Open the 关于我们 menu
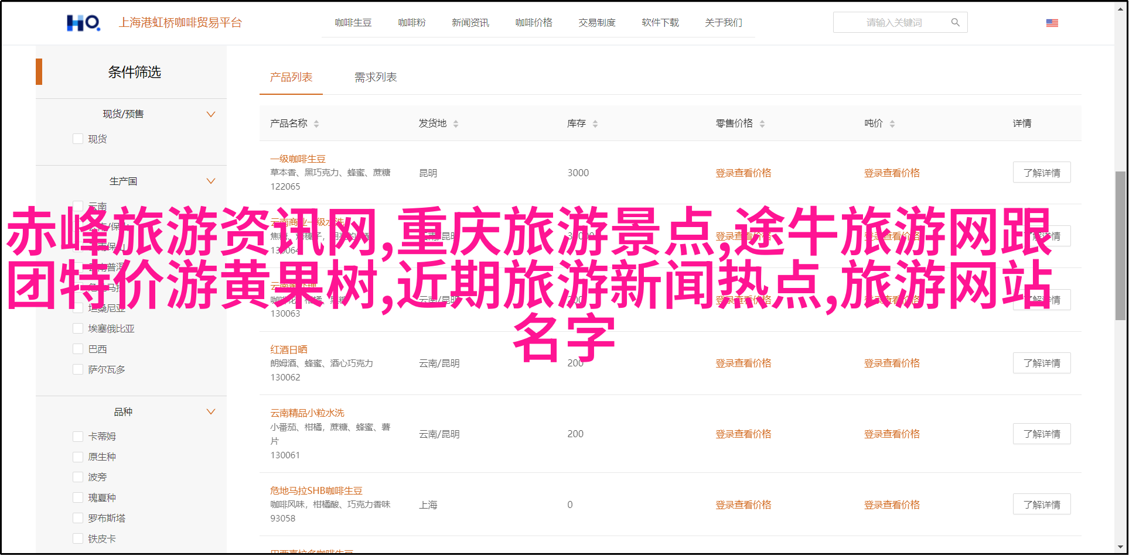This screenshot has width=1129, height=556. coord(724,22)
